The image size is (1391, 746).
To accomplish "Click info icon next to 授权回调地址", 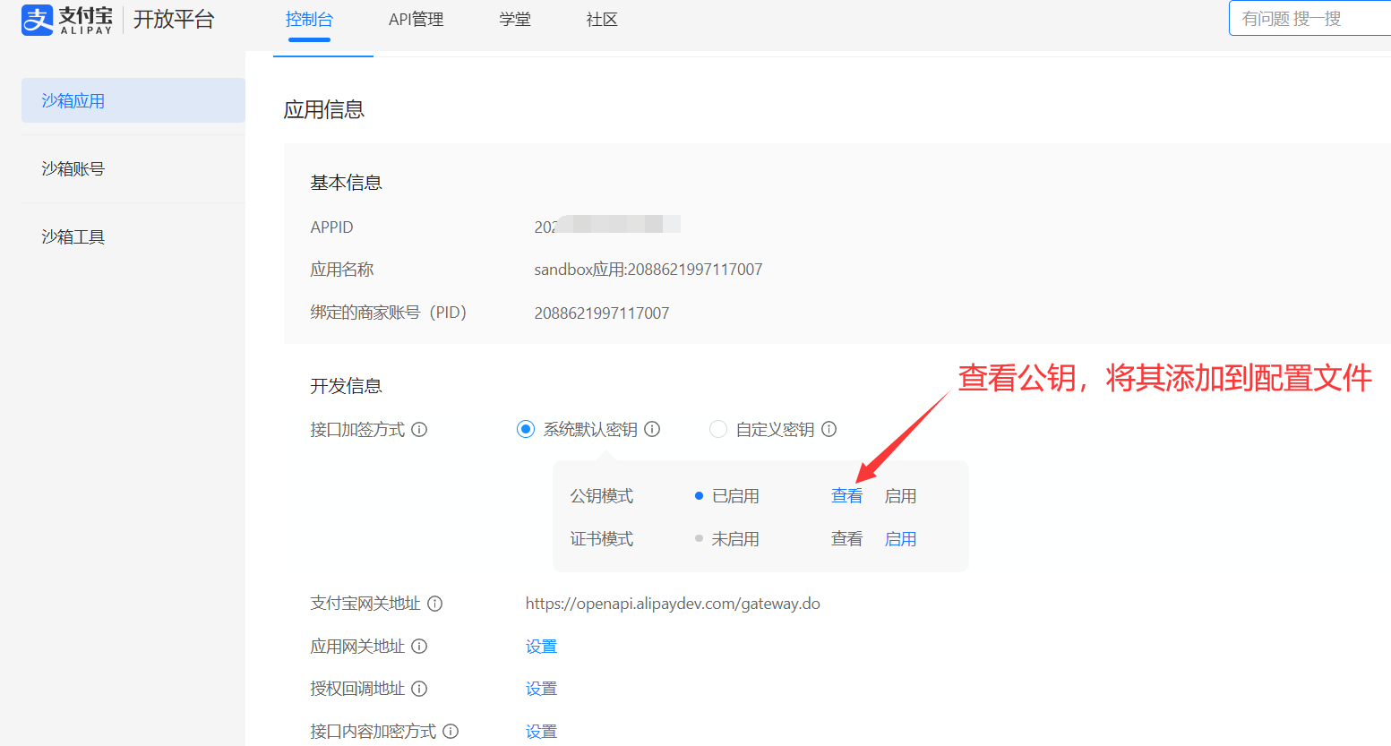I will point(419,689).
